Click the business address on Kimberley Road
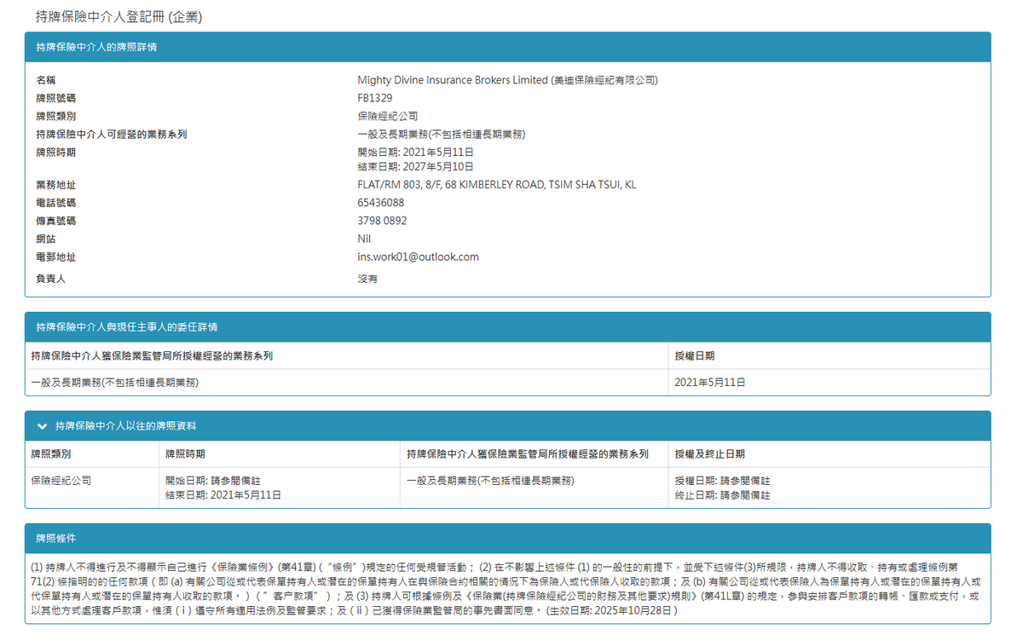Viewport: 1023px width, 635px height. pyautogui.click(x=496, y=185)
